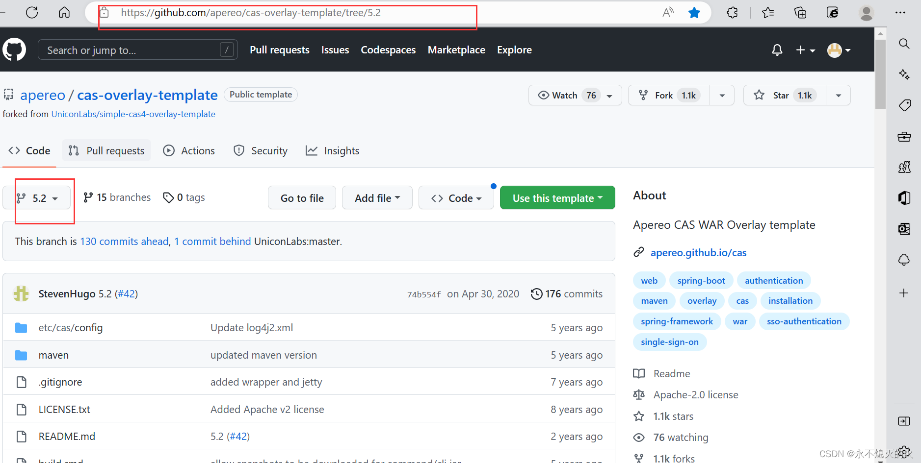921x463 pixels.
Task: Open cas-overlay-template repository link
Action: coord(147,95)
